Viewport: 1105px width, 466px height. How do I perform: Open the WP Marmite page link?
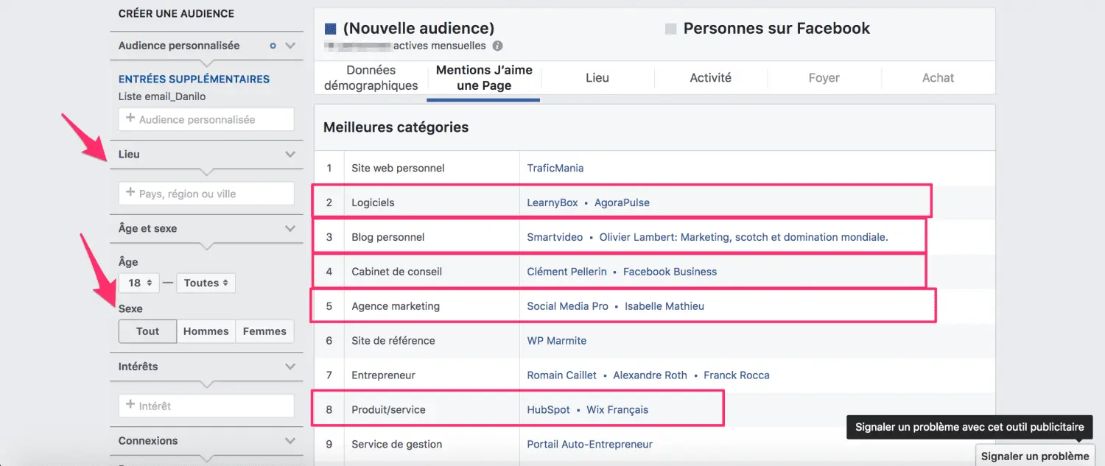click(x=557, y=341)
